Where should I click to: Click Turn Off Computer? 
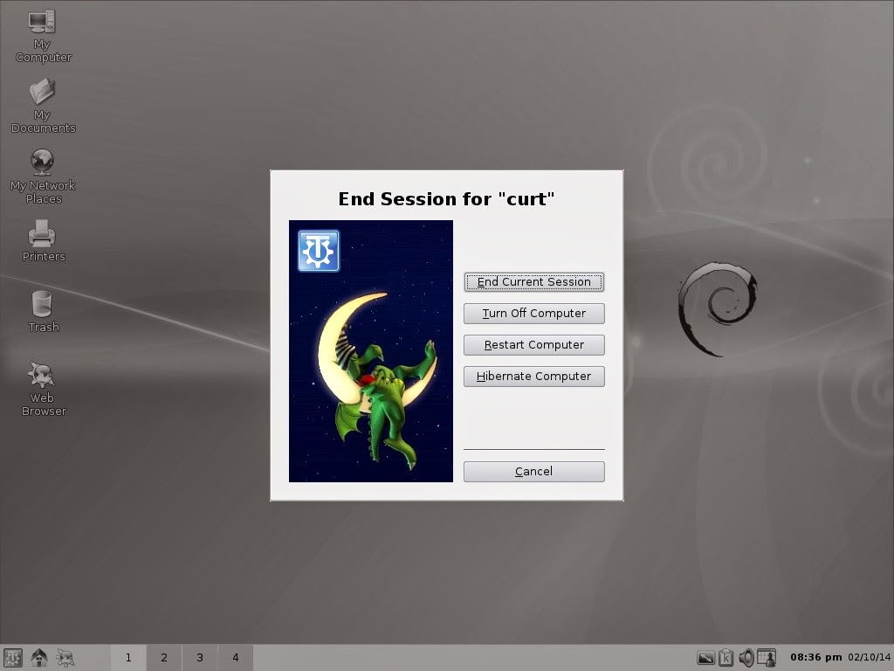[x=533, y=313]
